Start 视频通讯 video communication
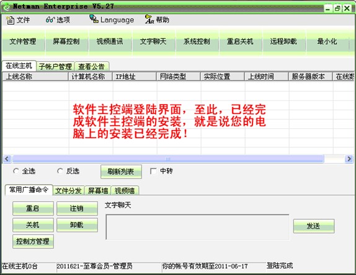The image size is (356, 275). click(x=110, y=41)
